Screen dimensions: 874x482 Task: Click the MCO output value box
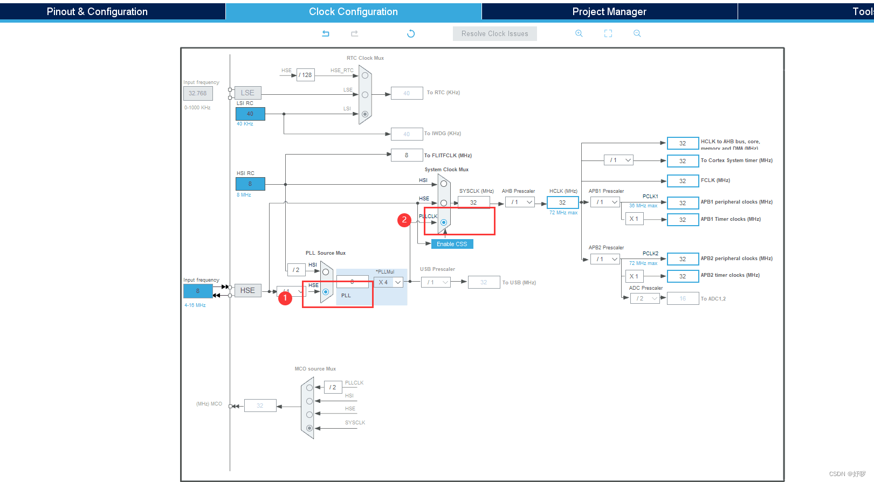pyautogui.click(x=260, y=406)
